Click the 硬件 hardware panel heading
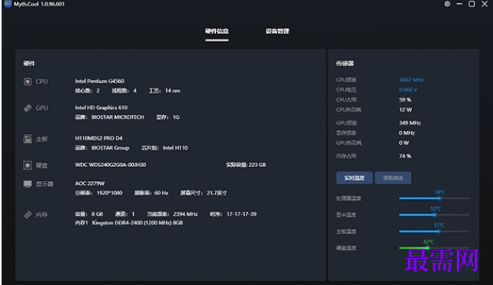The height and width of the screenshot is (285, 493). point(29,64)
